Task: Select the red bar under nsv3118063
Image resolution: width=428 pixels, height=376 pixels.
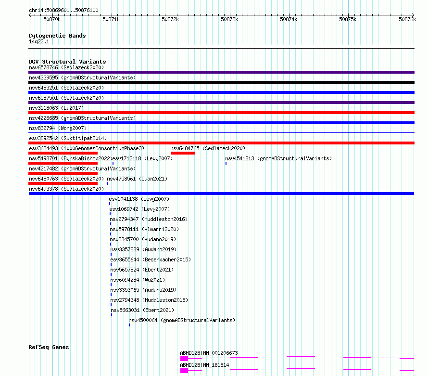Action: pos(221,113)
